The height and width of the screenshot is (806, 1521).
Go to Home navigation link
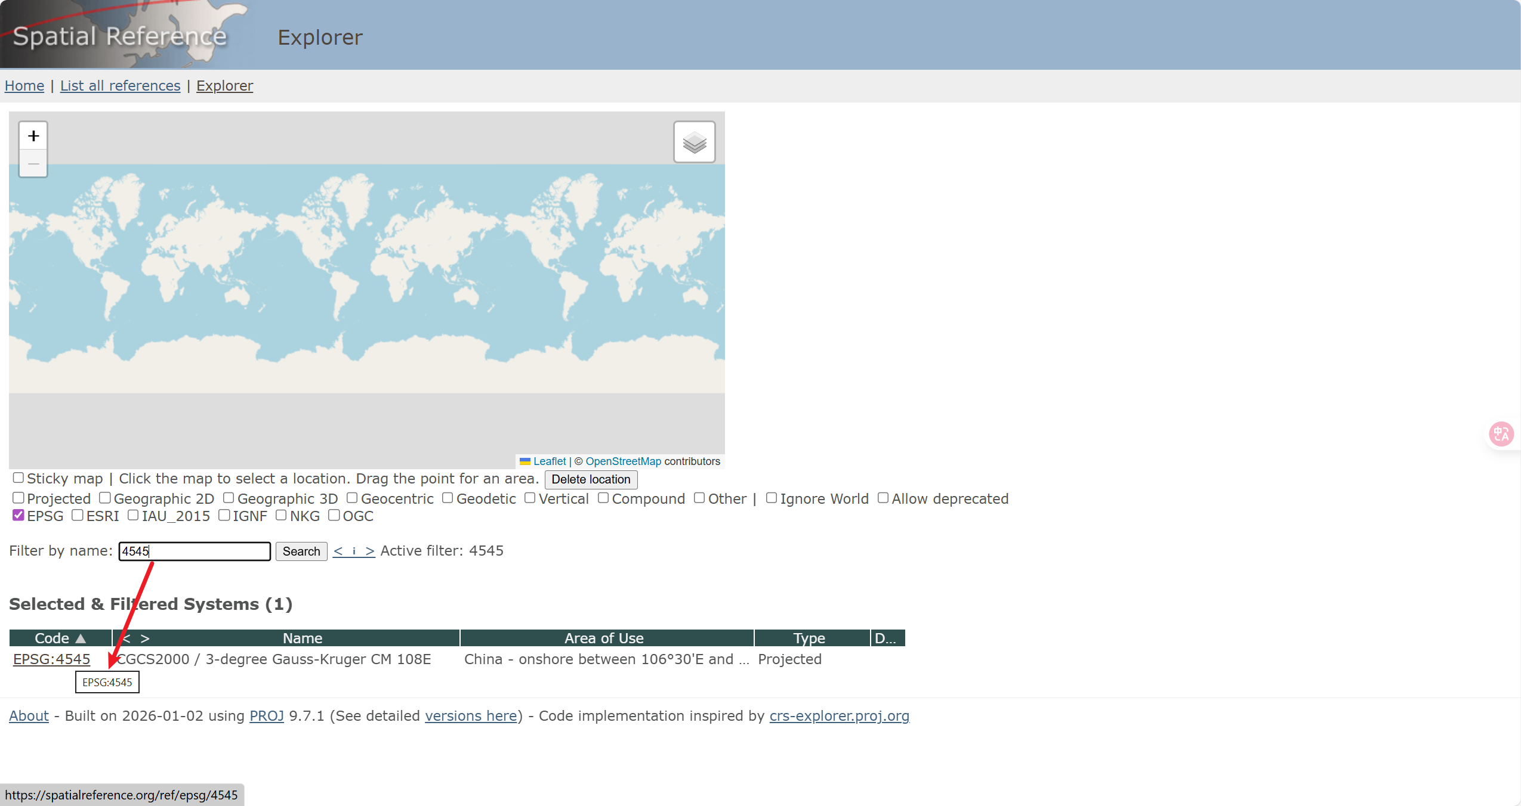24,86
